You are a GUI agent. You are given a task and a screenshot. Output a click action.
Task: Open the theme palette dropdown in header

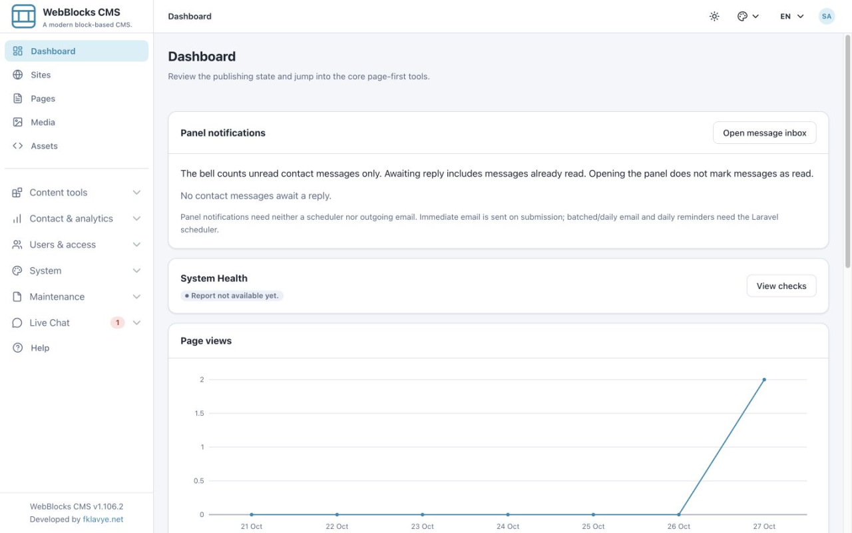pyautogui.click(x=748, y=16)
